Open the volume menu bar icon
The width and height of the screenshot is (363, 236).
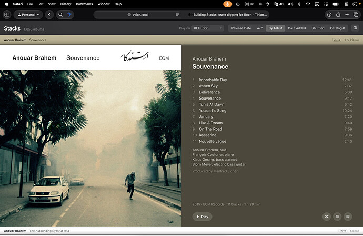point(290,4)
